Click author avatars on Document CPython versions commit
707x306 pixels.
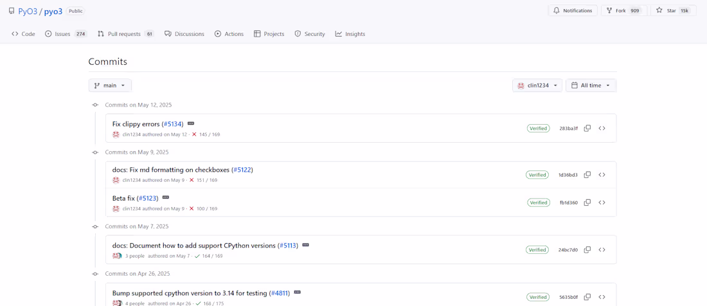(117, 256)
